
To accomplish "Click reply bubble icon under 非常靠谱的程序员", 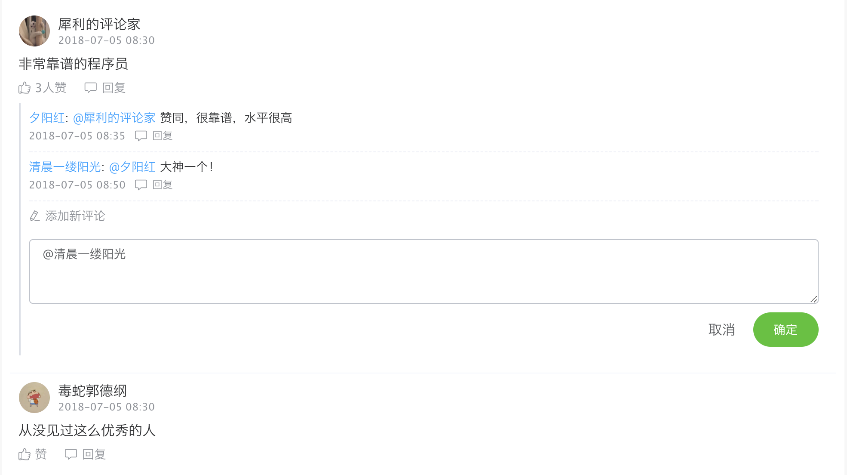I will tap(90, 88).
